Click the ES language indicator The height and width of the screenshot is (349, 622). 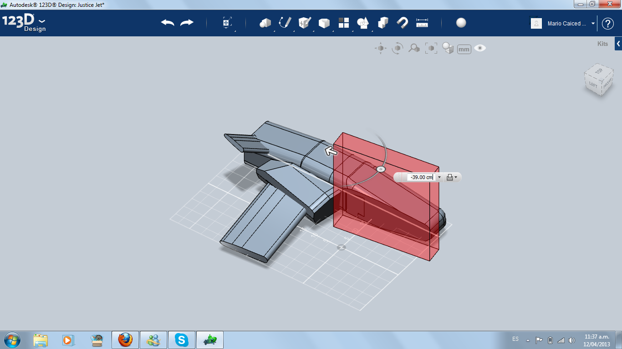click(x=515, y=339)
